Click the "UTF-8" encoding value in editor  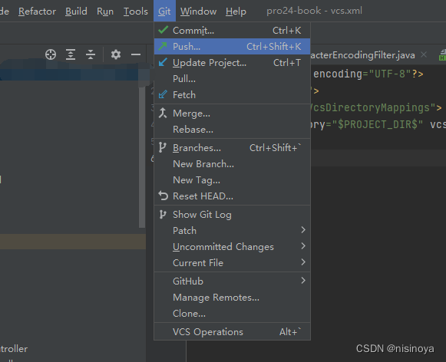tap(390, 74)
